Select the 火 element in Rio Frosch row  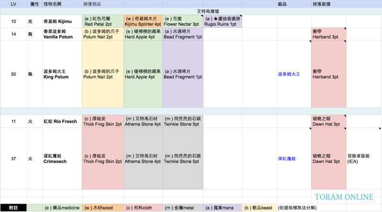[34, 121]
